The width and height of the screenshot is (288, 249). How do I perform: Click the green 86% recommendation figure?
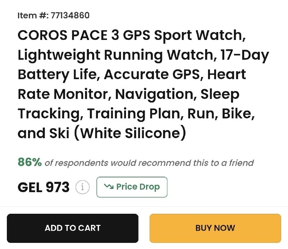pyautogui.click(x=30, y=163)
